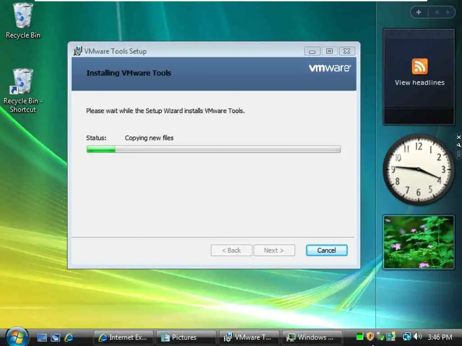Viewport: 462px width, 346px height.
Task: Click View headlines in the sidebar gadget
Action: [420, 83]
